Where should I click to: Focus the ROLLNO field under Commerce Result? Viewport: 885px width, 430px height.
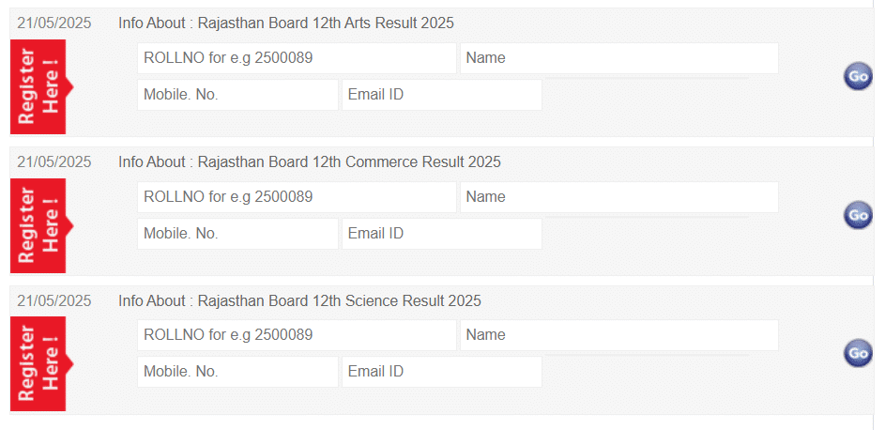click(297, 197)
